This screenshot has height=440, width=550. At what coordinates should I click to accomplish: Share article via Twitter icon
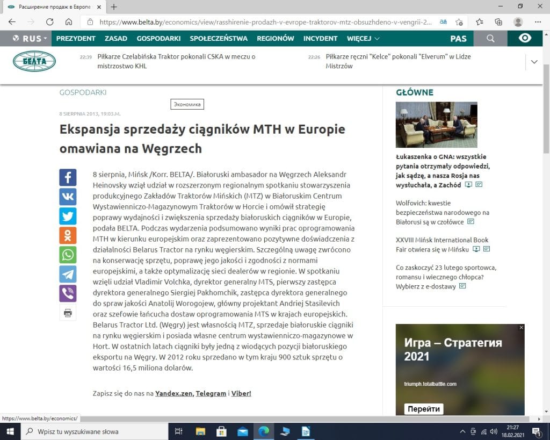point(68,216)
